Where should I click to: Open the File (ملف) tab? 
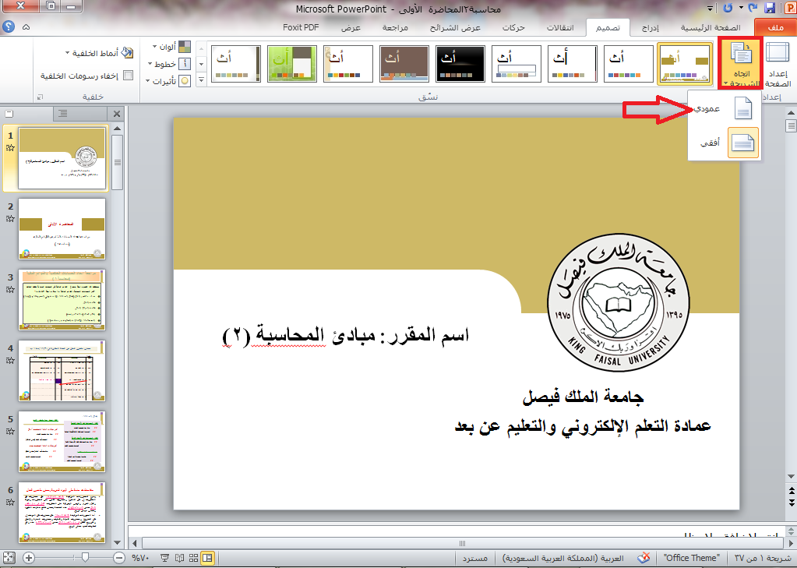[x=776, y=27]
